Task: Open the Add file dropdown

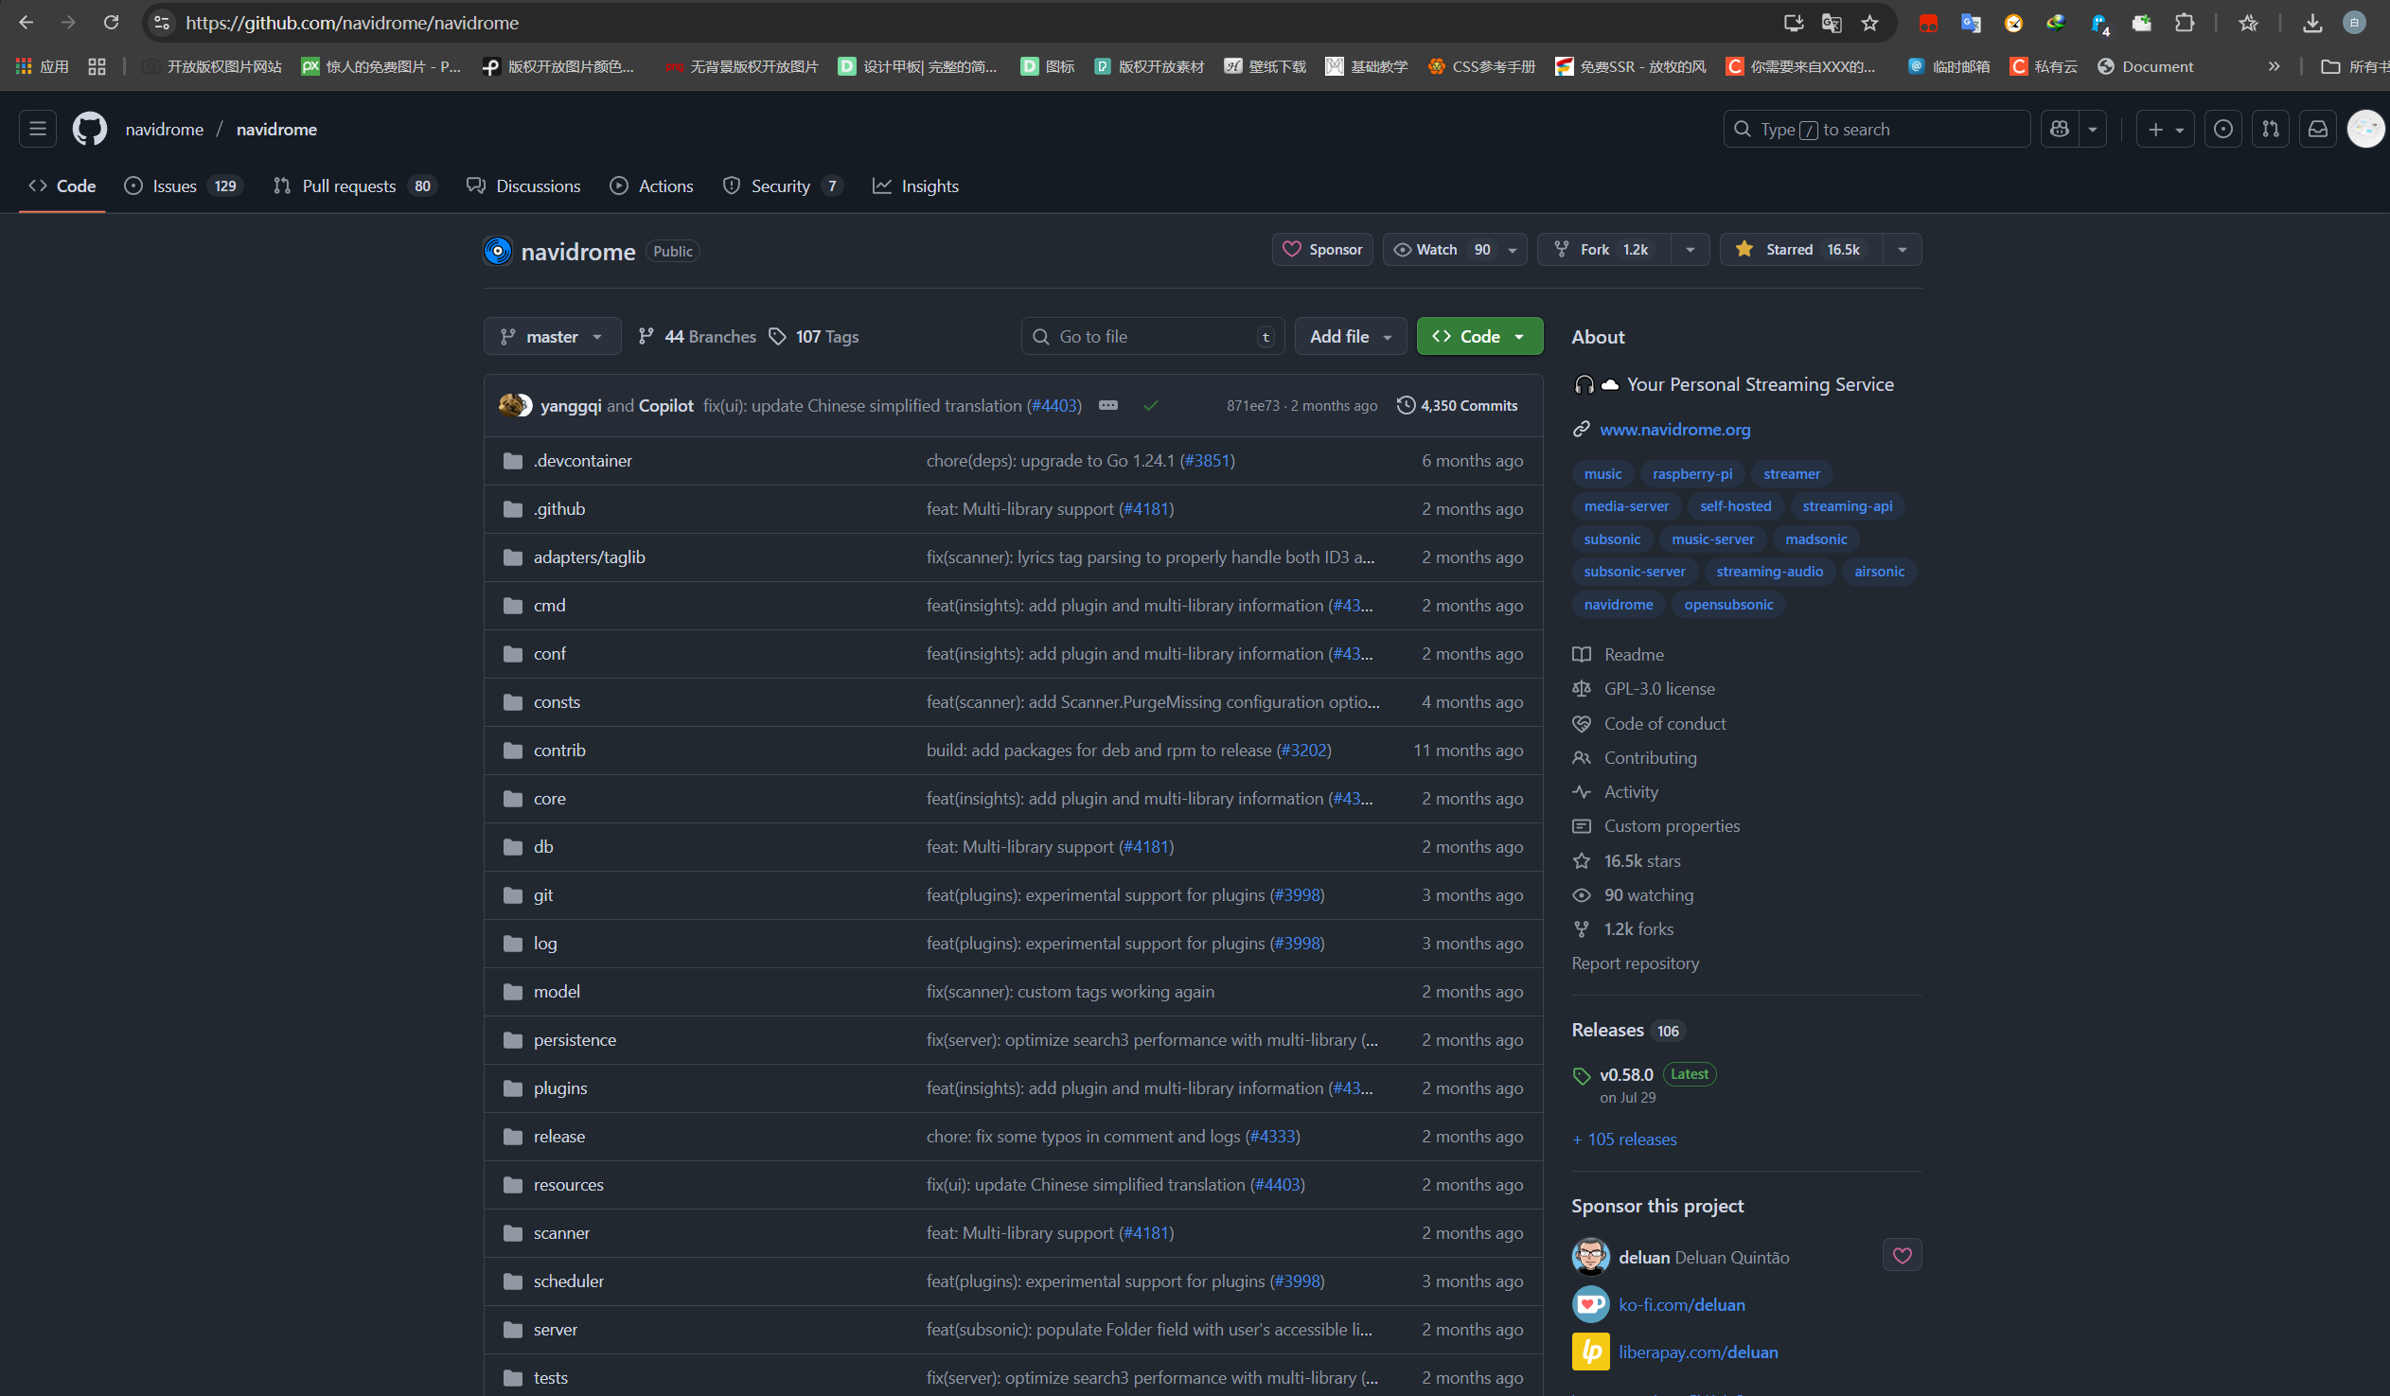Action: 1350,337
